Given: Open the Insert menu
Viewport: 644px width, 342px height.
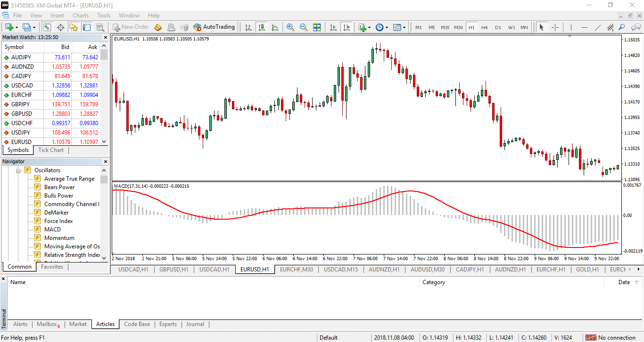Looking at the screenshot, I should tap(57, 16).
